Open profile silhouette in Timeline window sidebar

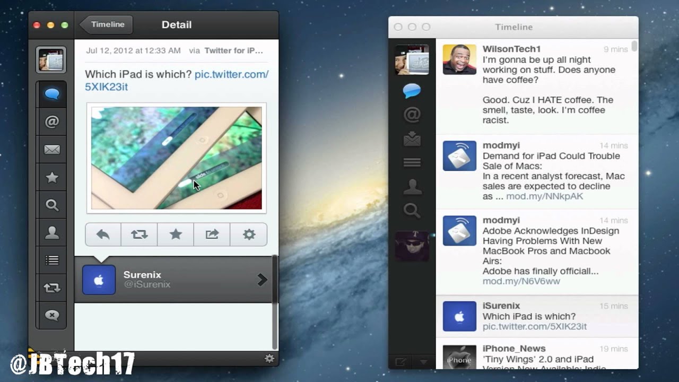(x=412, y=187)
